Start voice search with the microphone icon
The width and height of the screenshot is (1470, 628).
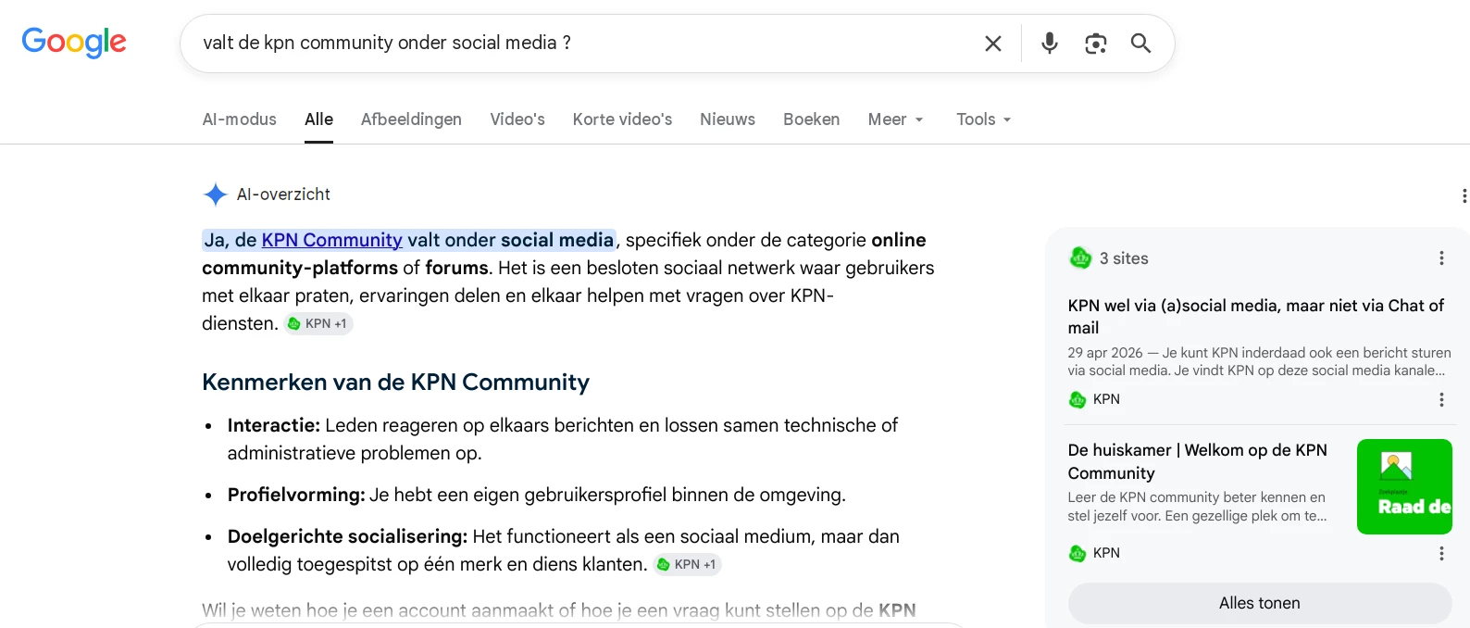1049,44
